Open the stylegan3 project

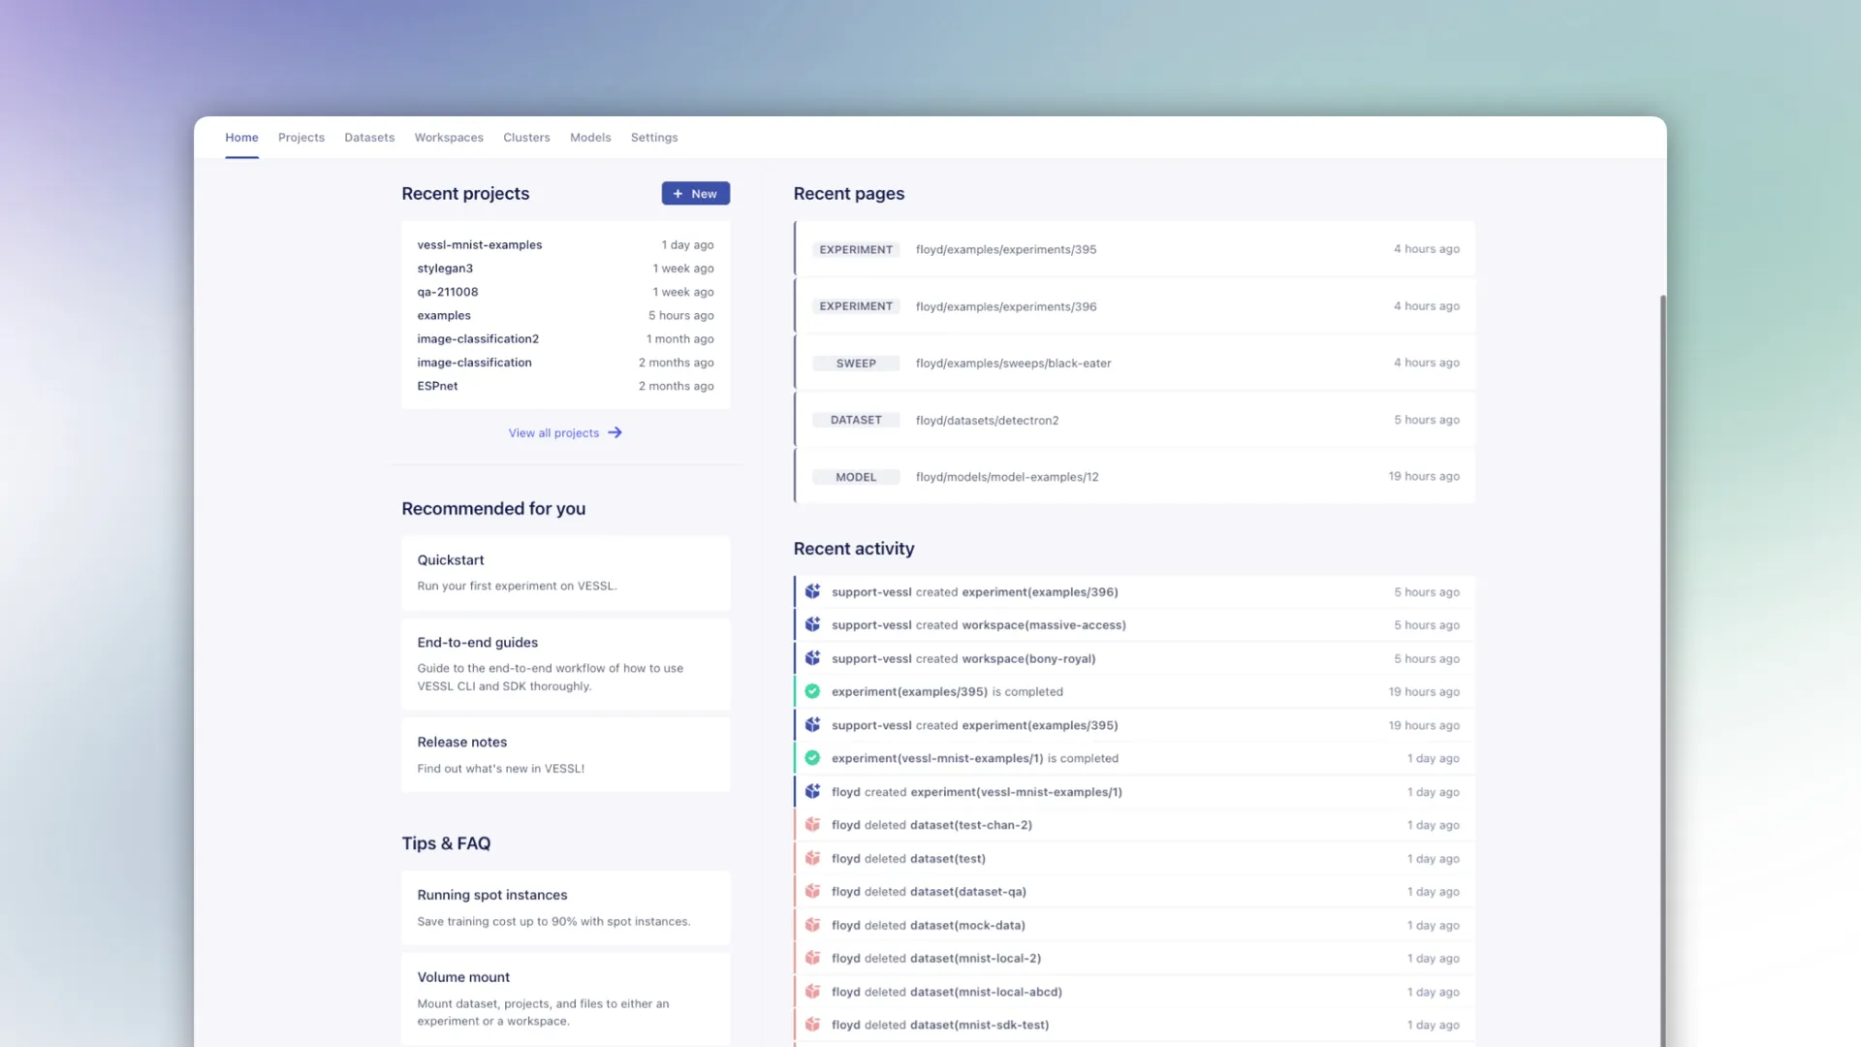[x=445, y=269]
